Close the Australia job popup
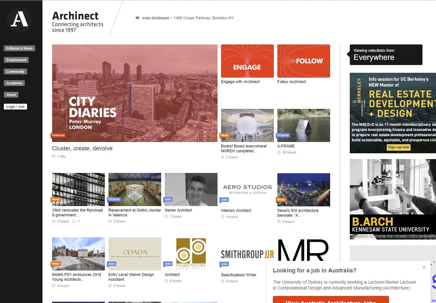The image size is (436, 303). pyautogui.click(x=424, y=267)
